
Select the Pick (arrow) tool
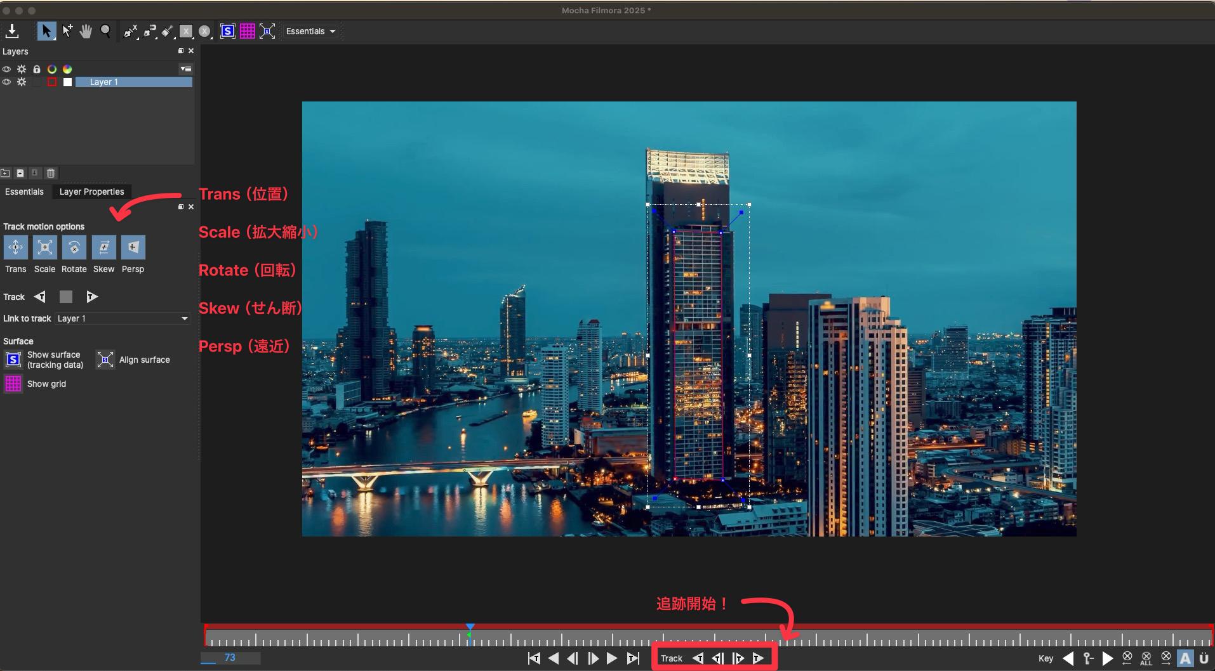tap(46, 30)
